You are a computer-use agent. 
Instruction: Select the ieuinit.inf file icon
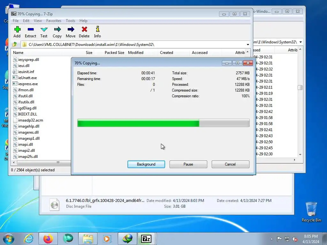tap(15, 72)
